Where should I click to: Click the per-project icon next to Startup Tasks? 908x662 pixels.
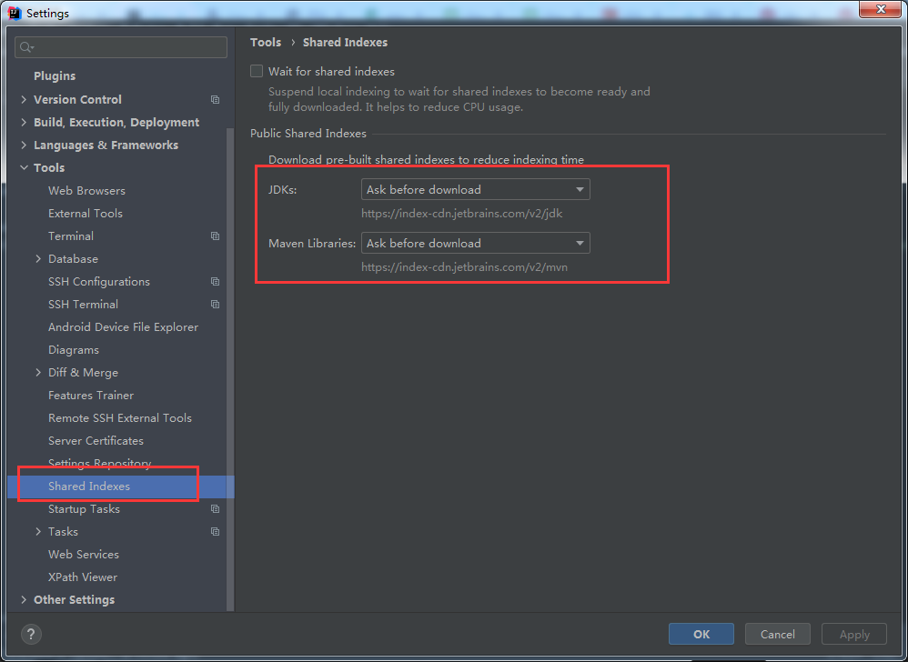pos(215,508)
